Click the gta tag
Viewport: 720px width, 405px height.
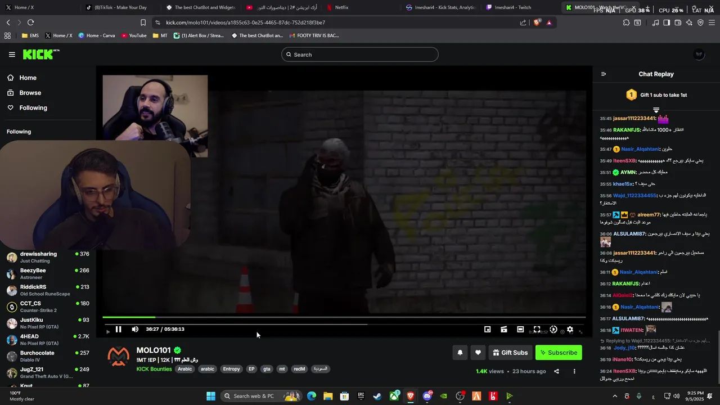[x=267, y=370]
